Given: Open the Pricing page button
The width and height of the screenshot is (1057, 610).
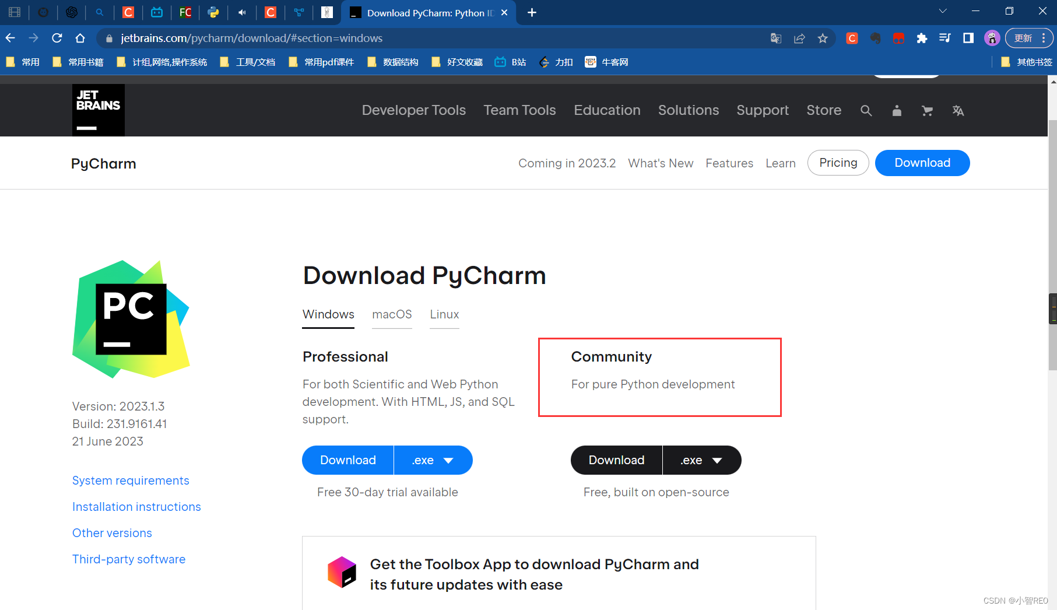Looking at the screenshot, I should coord(838,163).
